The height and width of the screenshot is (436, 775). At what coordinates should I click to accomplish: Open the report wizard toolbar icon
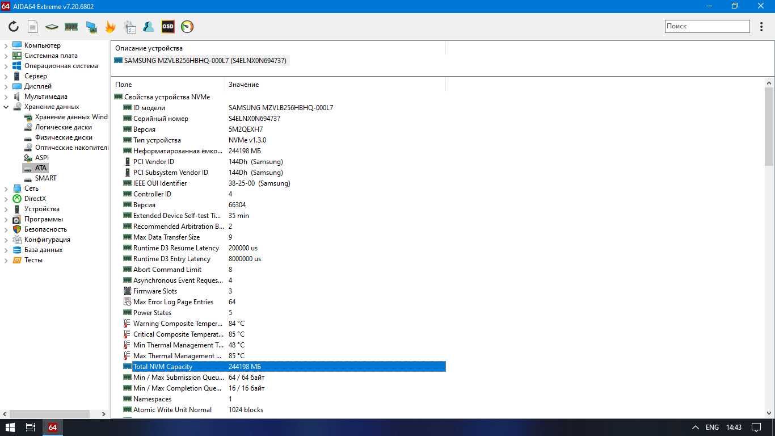pos(130,27)
